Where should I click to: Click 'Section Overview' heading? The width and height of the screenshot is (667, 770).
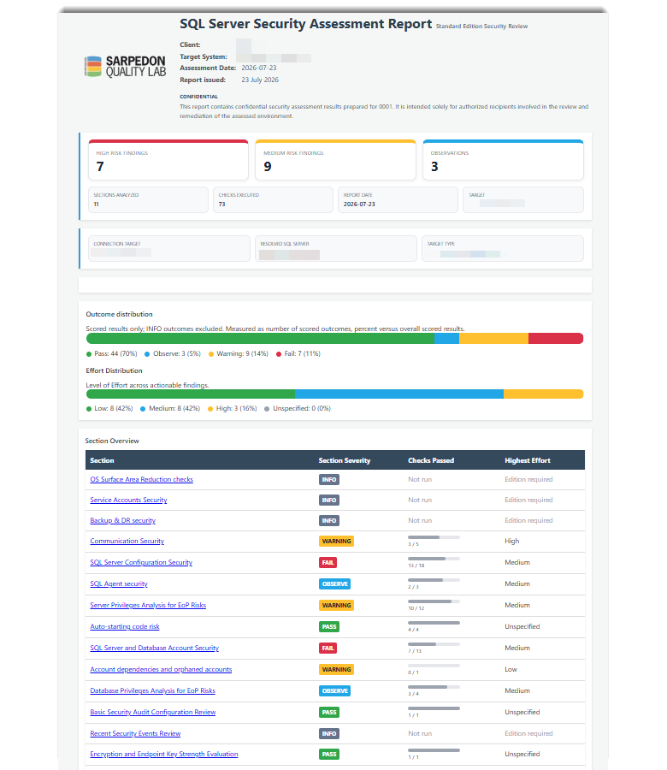(x=112, y=441)
